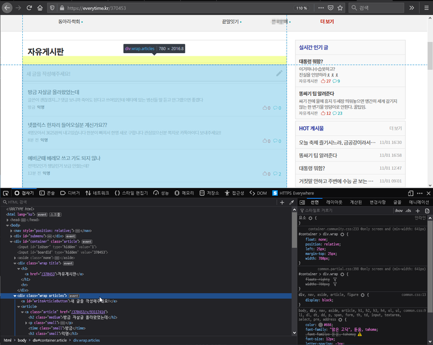The image size is (433, 345).
Task: Pick a page color with the eyedropper icon
Action: (291, 202)
